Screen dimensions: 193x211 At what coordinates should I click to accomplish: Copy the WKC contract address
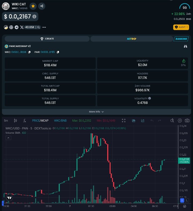(29, 52)
